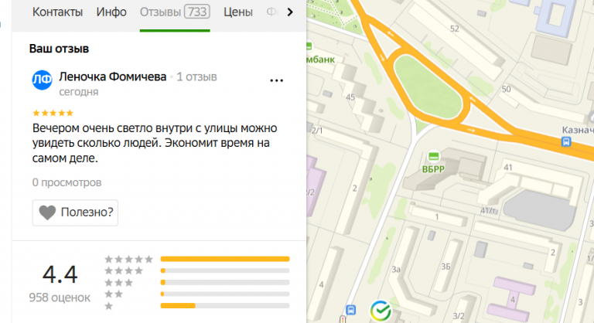Filter by one-star rating bar

point(225,305)
